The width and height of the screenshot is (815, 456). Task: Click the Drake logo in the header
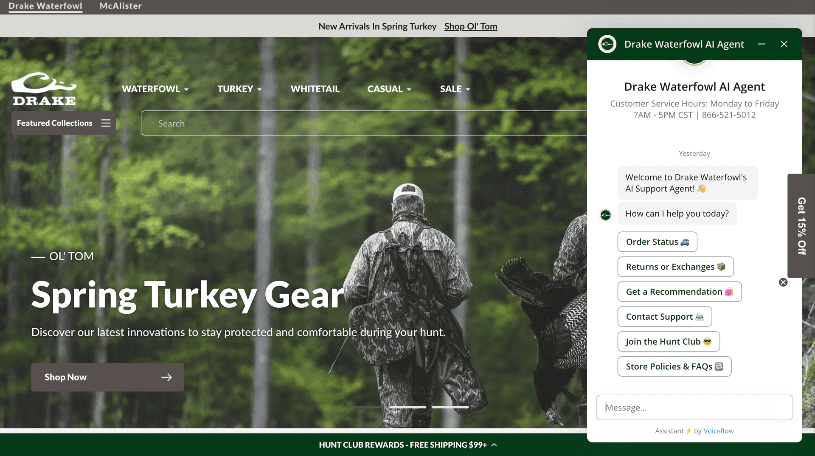coord(44,89)
